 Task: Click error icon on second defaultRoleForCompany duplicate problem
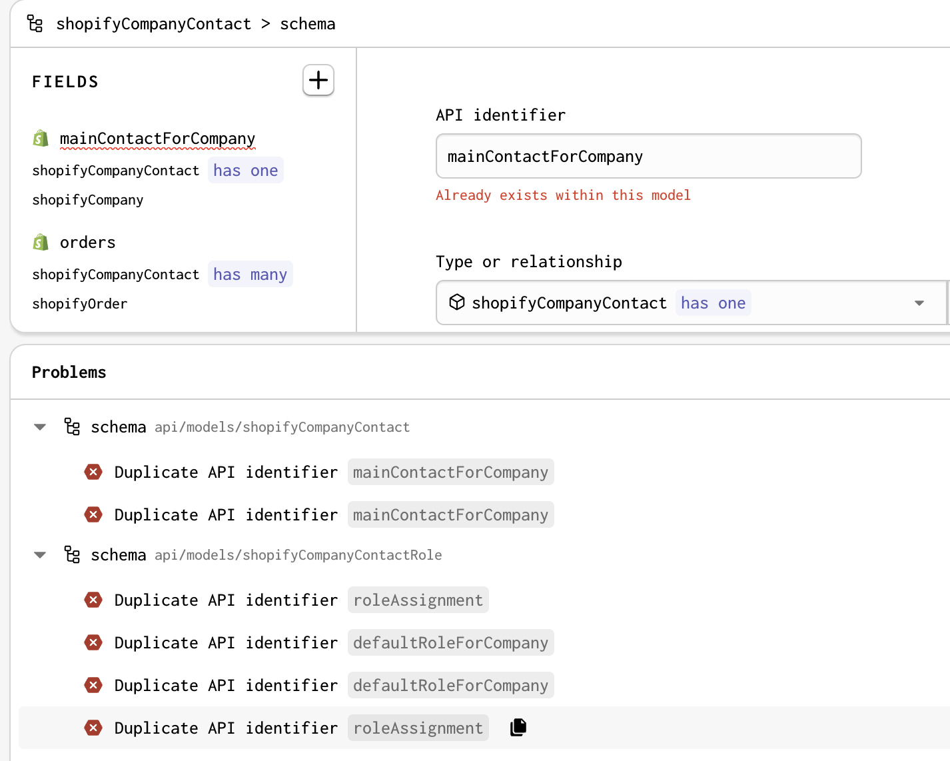click(x=93, y=685)
